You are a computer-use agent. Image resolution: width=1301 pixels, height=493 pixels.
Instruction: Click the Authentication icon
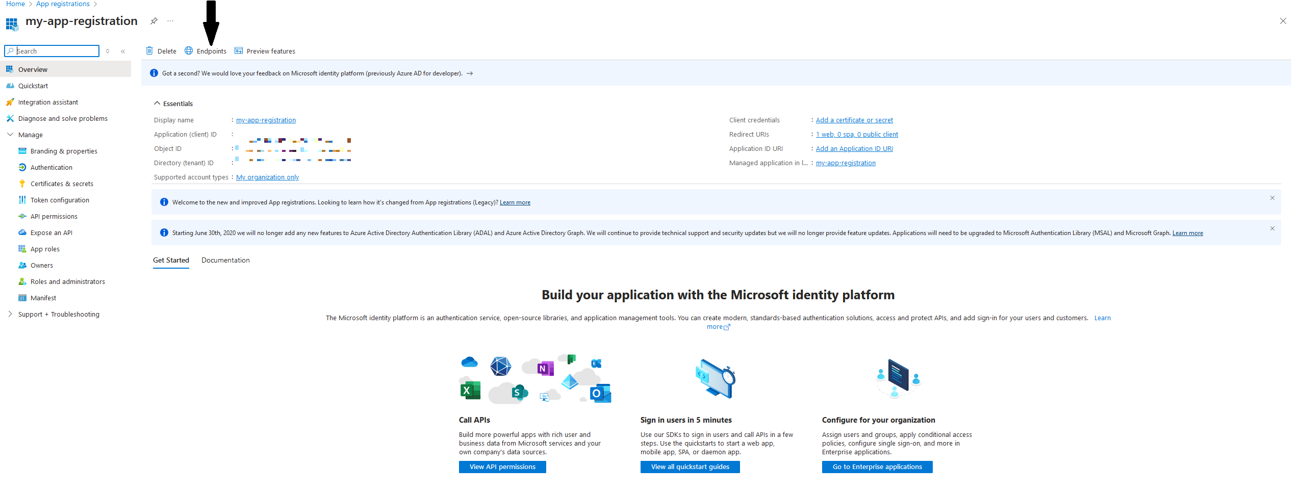[x=22, y=167]
